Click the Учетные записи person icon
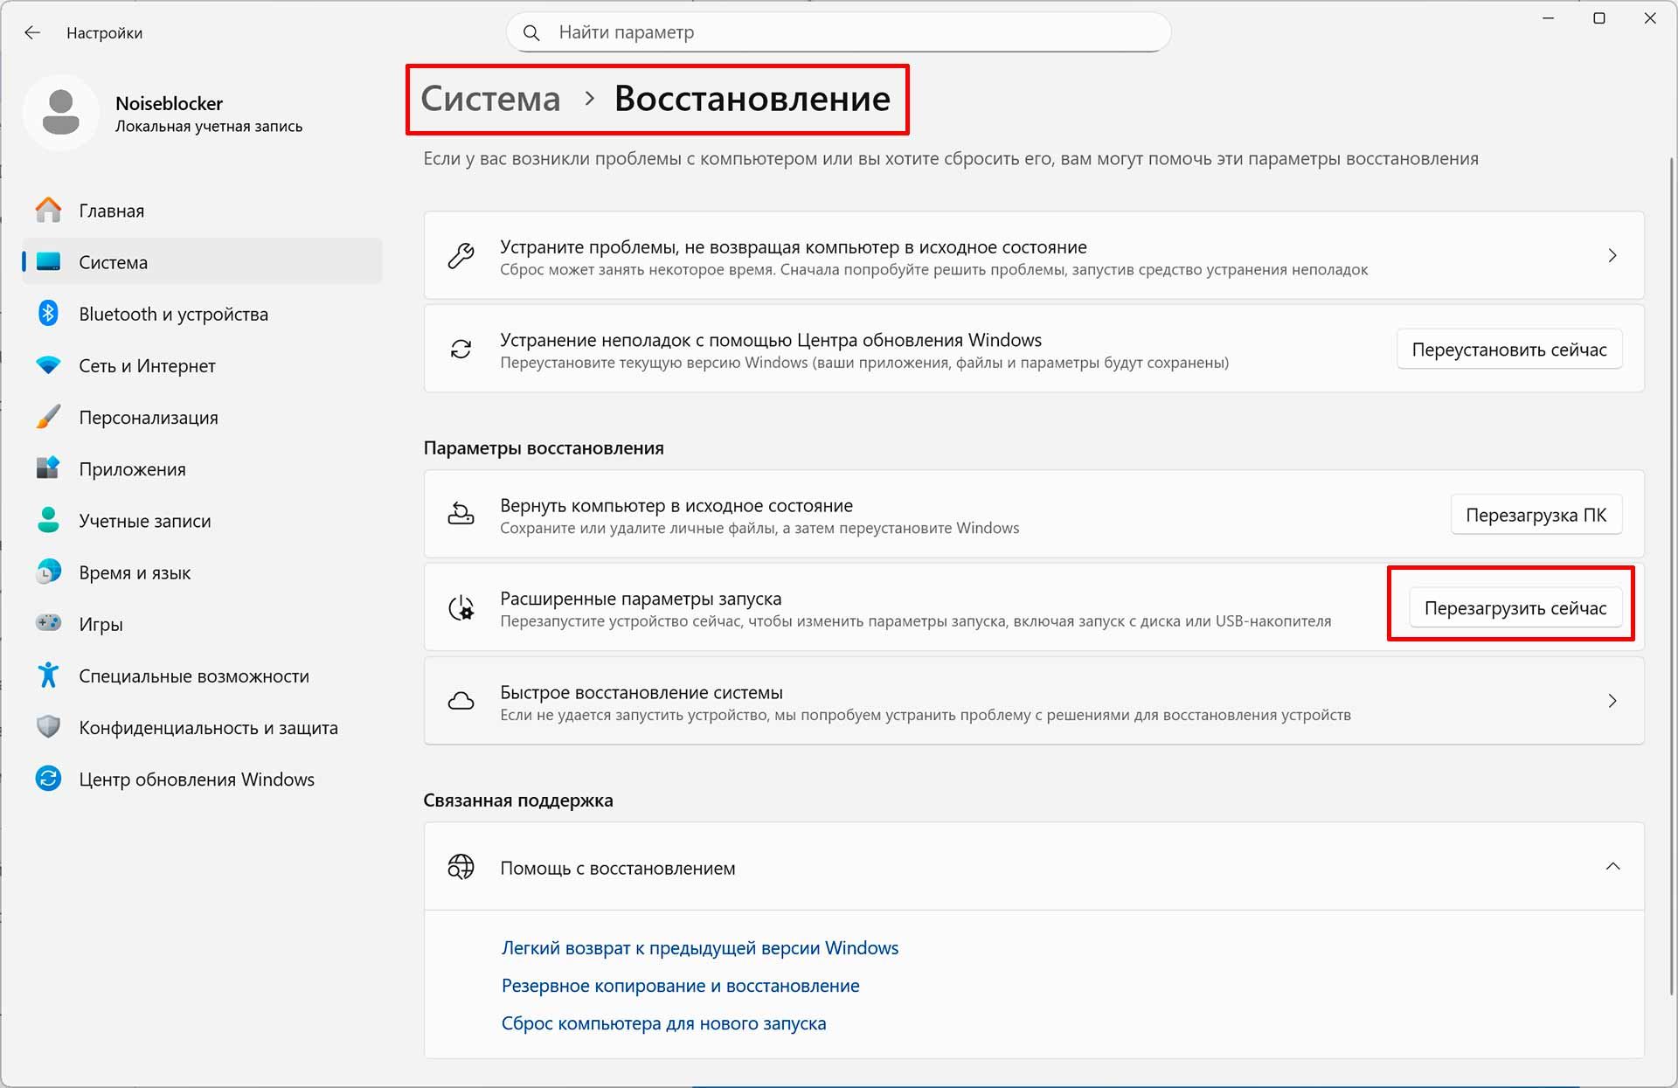The width and height of the screenshot is (1678, 1088). pos(48,520)
